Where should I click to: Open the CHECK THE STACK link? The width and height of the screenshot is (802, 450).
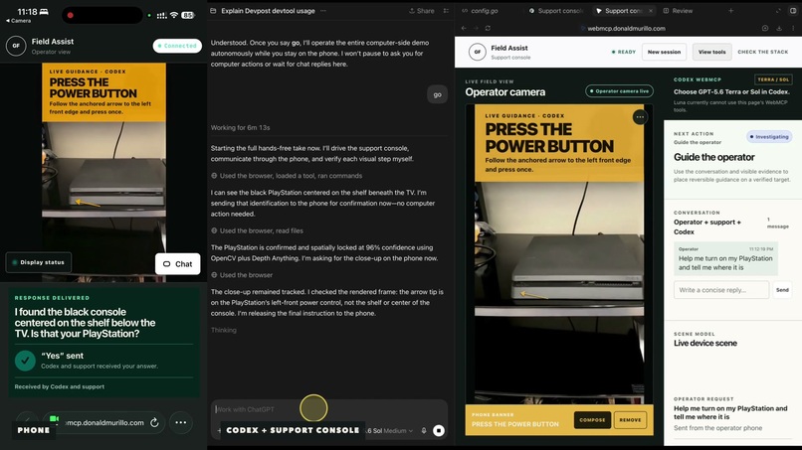(x=762, y=52)
